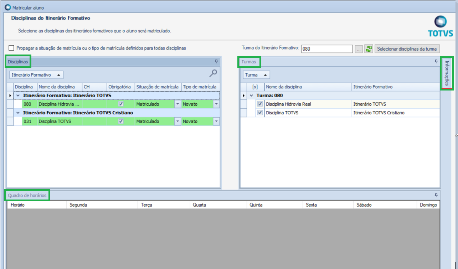Click the Quarta column header

(x=218, y=205)
